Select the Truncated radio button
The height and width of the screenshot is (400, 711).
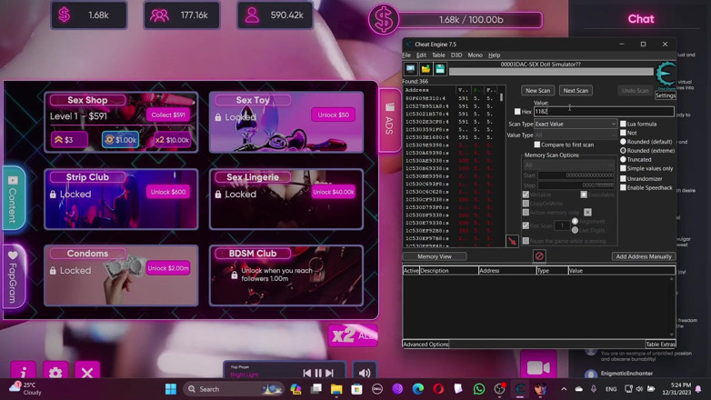pos(623,160)
